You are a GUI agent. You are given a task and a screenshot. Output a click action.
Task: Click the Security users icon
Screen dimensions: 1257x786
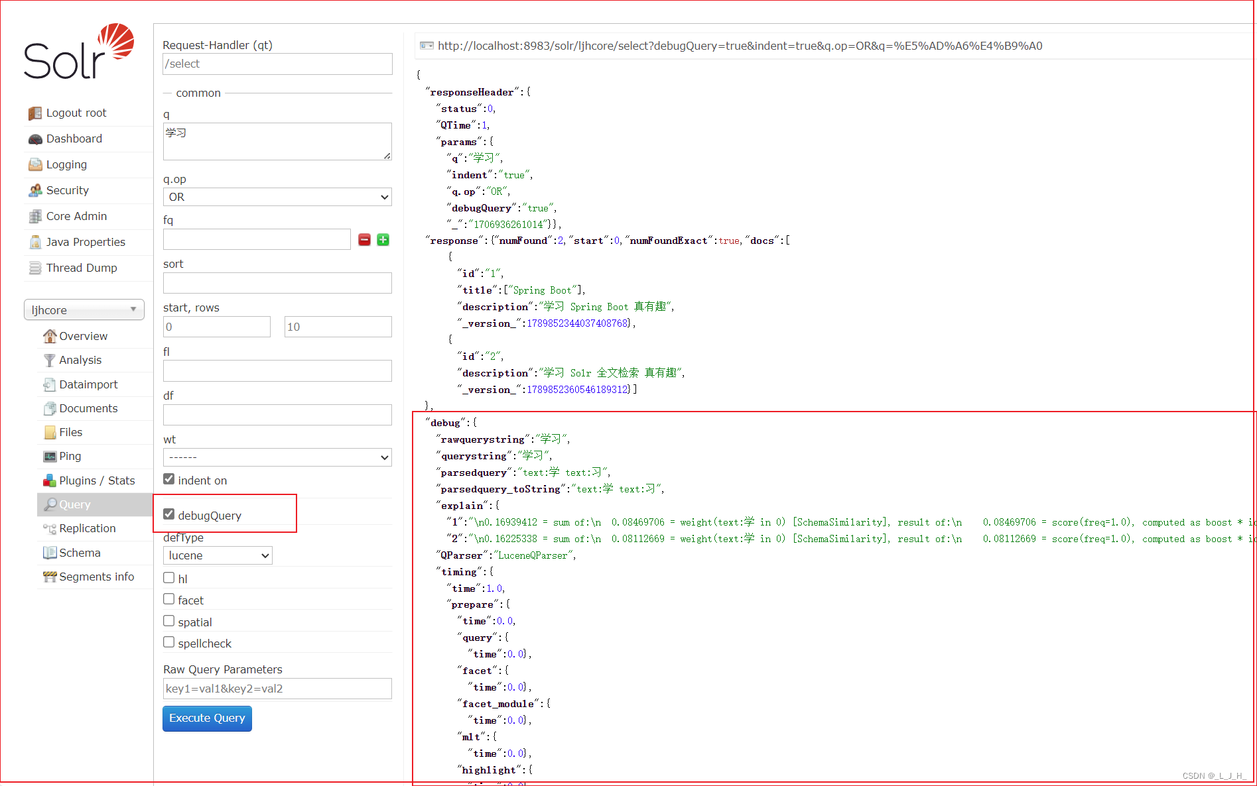tap(35, 191)
